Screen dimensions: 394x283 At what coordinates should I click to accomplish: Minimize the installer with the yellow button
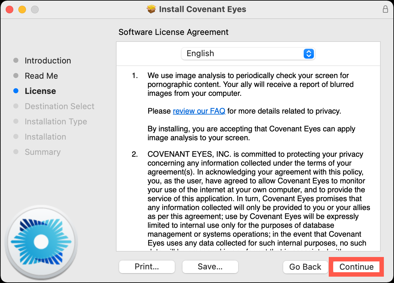click(22, 10)
